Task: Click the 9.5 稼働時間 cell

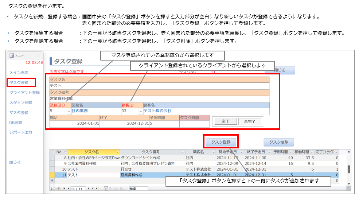Action: coord(304,164)
